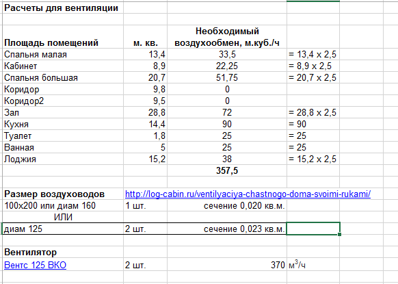This screenshot has width=398, height=284.
Task: Click the fan capacity 370 cell
Action: point(227,265)
